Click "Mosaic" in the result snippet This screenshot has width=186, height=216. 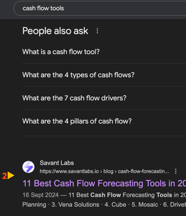(148, 205)
